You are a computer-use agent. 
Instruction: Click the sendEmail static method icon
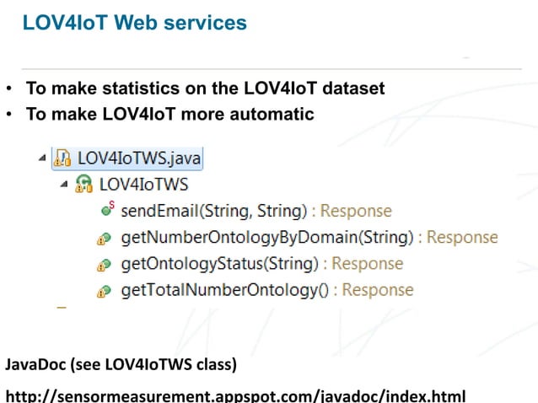coord(108,209)
